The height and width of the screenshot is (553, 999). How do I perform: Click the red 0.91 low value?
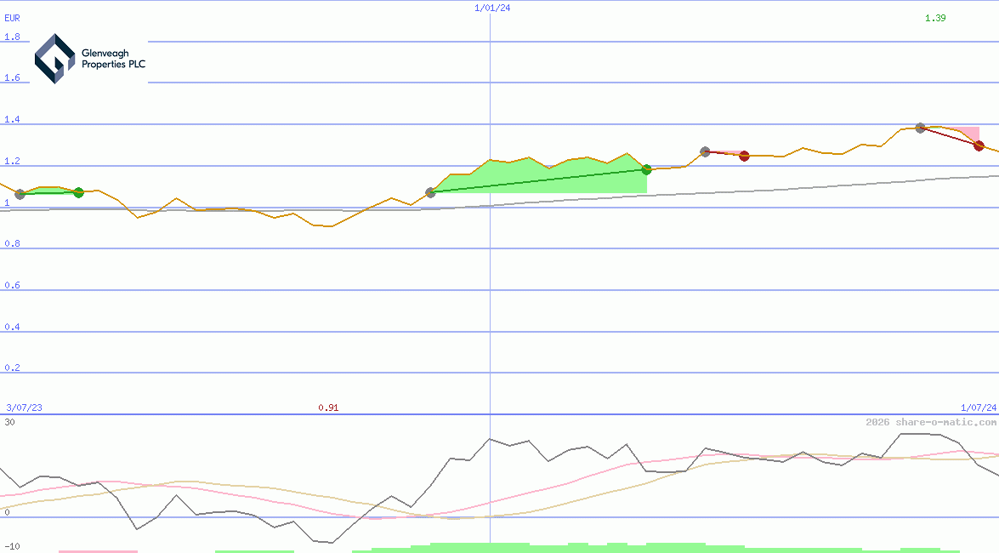pos(328,408)
